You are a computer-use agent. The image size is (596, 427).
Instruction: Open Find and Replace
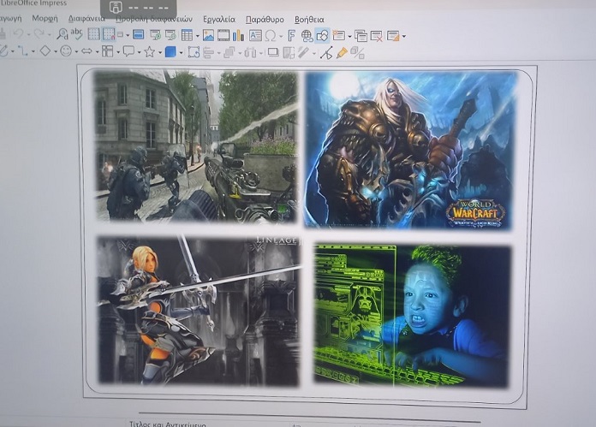point(62,34)
